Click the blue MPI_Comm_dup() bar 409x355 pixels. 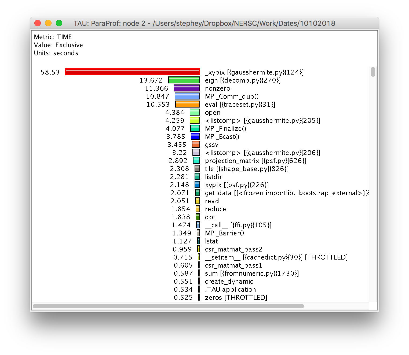tap(187, 96)
